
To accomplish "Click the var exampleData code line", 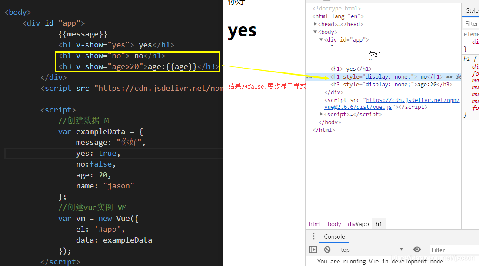I will pyautogui.click(x=100, y=132).
